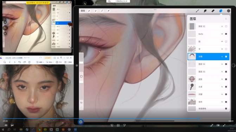Image resolution: width=236 pixels, height=132 pixels.
Task: Select the Smudge finger tool
Action: (205, 11)
